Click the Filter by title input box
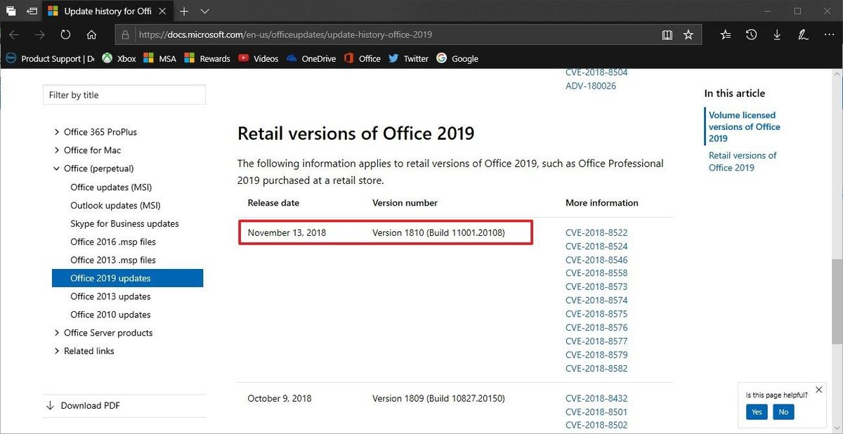The width and height of the screenshot is (843, 434). 124,94
